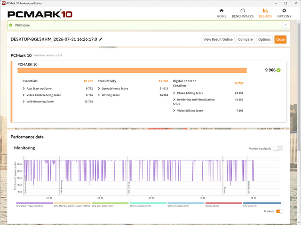Expand Writing Score details
Screen dimensions: 301x225
point(99,95)
